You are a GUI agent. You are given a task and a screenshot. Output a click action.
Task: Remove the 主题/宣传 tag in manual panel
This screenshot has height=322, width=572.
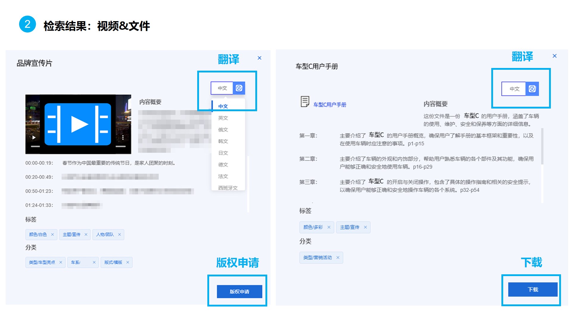(365, 227)
